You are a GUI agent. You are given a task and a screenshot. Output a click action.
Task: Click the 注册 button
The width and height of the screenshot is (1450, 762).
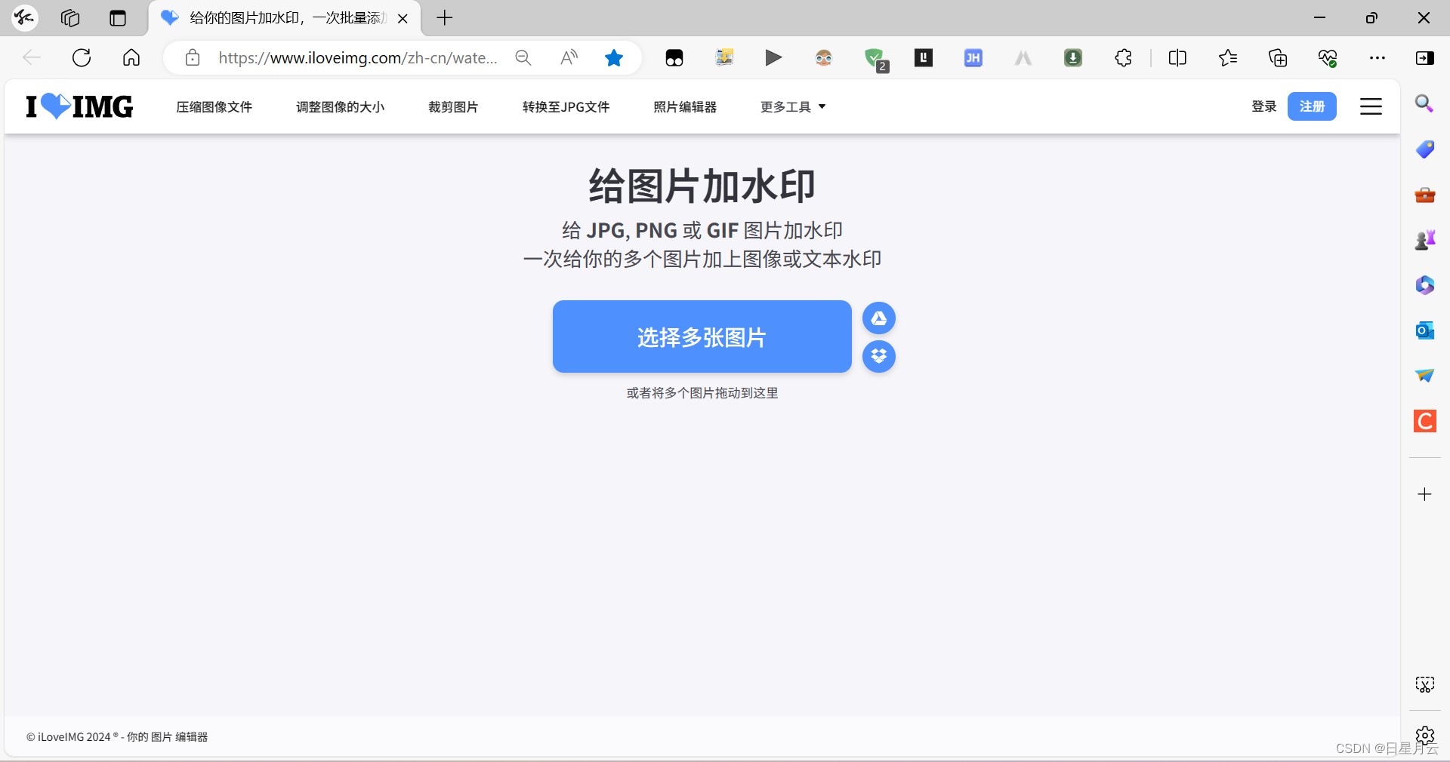[1312, 106]
